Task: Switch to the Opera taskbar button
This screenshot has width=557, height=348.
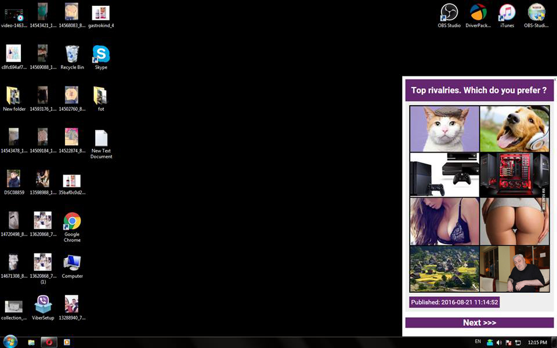Action: point(49,342)
